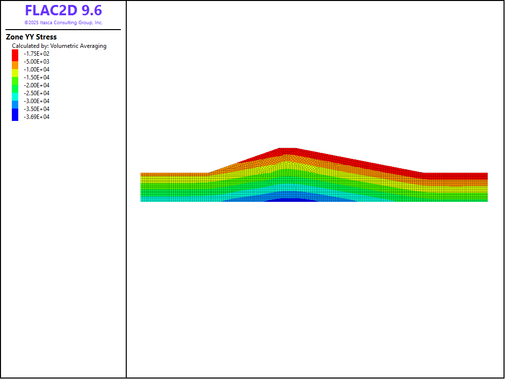Select the -3.00E+04 legend value label
This screenshot has height=379, width=505.
coord(36,101)
